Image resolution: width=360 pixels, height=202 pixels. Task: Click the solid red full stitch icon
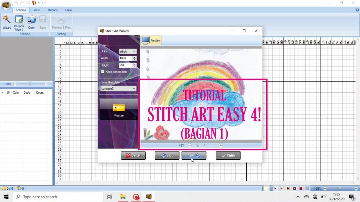301,189
